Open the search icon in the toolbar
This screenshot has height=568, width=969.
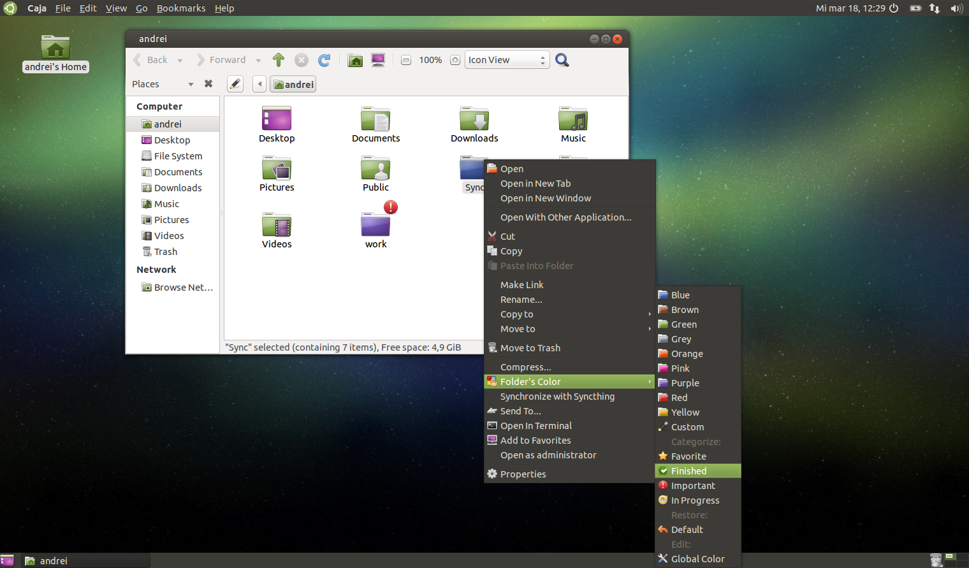pos(561,59)
